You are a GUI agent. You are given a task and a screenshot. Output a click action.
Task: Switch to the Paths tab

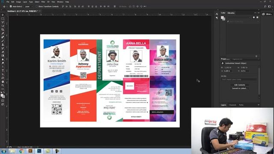(241, 105)
